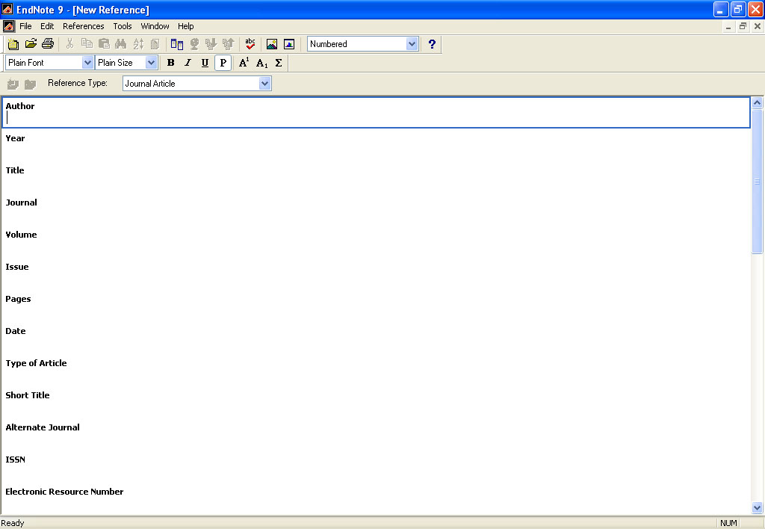
Task: Open the Edit menu
Action: pos(47,26)
